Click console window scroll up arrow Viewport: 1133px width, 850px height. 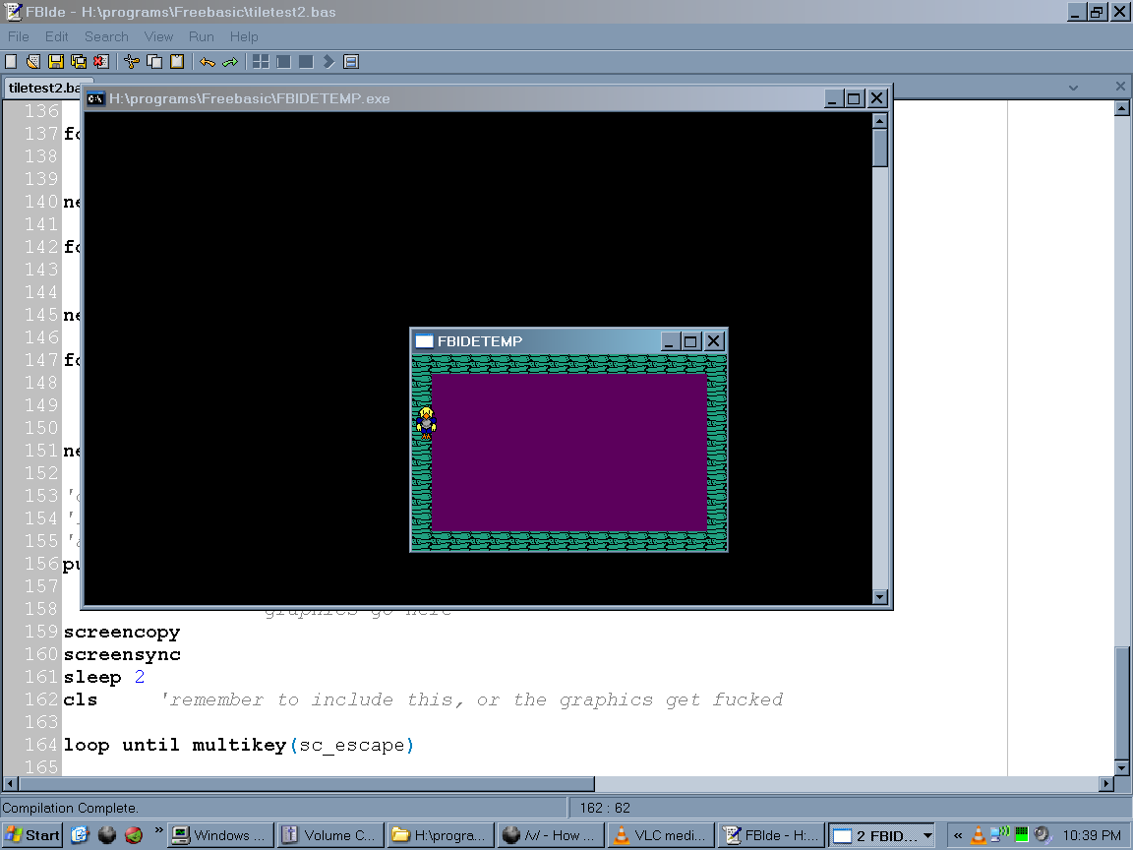(x=879, y=121)
